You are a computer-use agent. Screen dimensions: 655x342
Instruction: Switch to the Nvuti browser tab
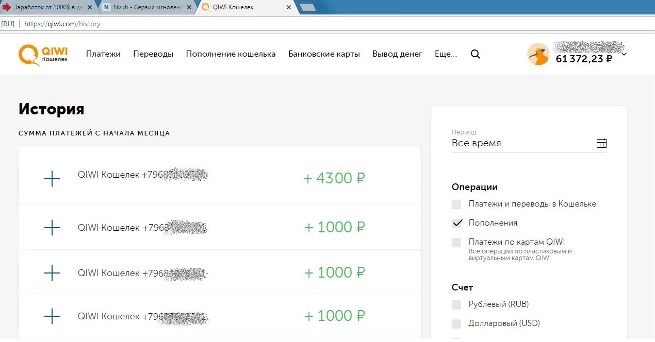(x=148, y=7)
